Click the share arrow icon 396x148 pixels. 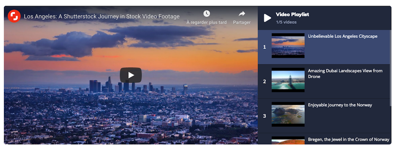pos(242,14)
